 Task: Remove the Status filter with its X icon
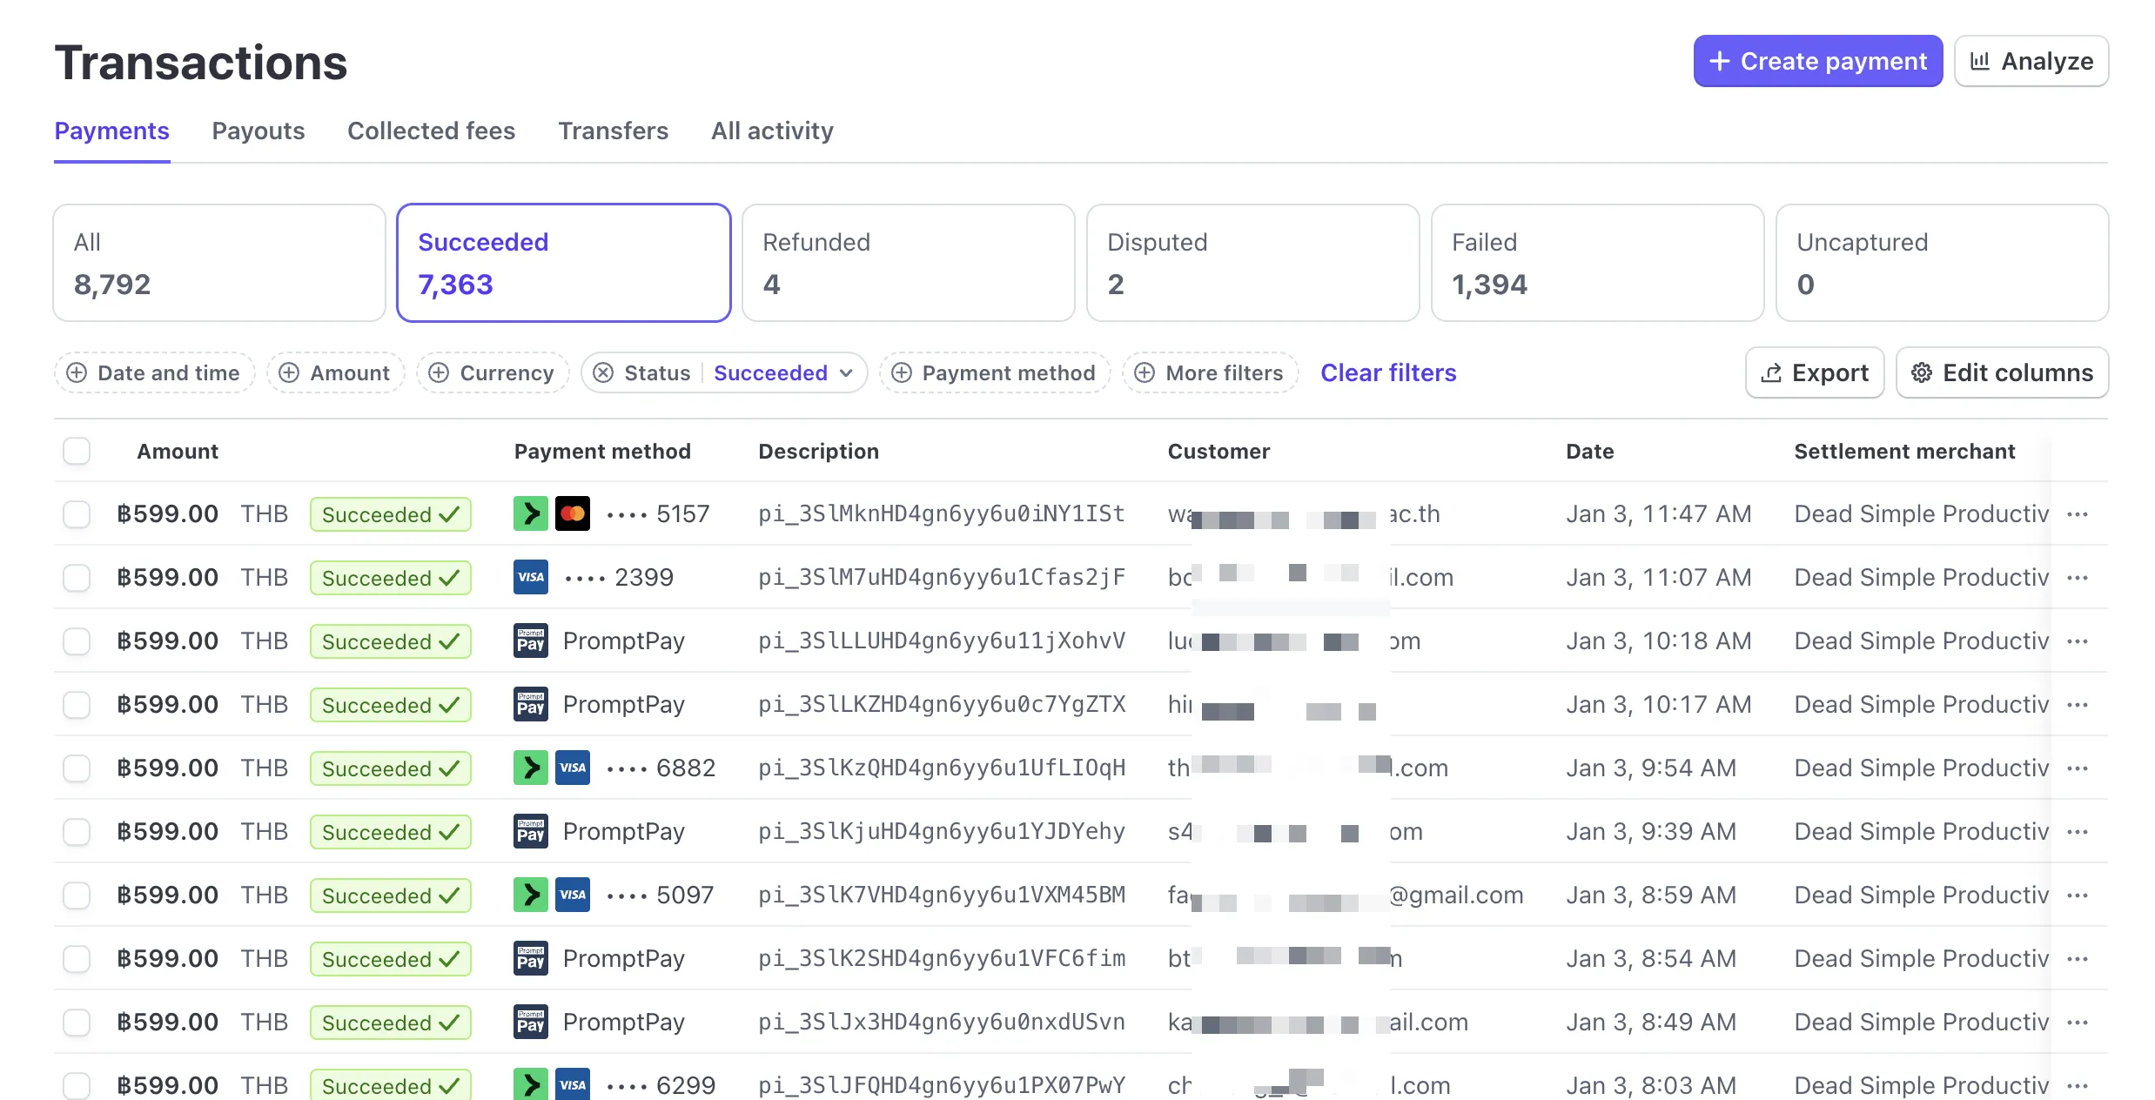pyautogui.click(x=603, y=372)
